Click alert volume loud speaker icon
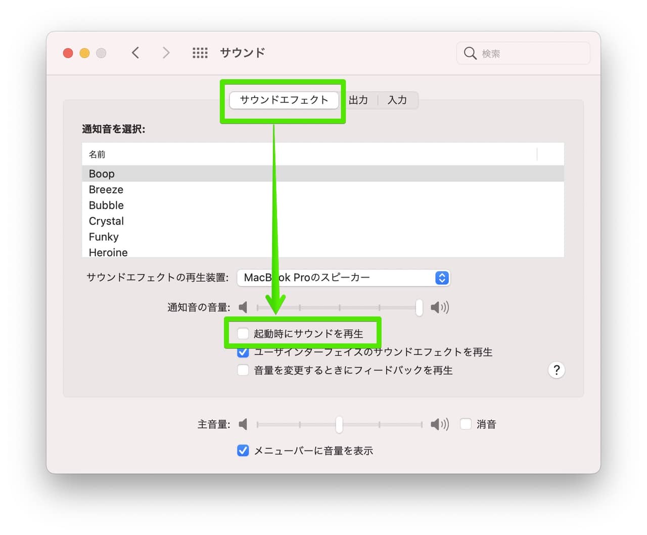 [439, 307]
